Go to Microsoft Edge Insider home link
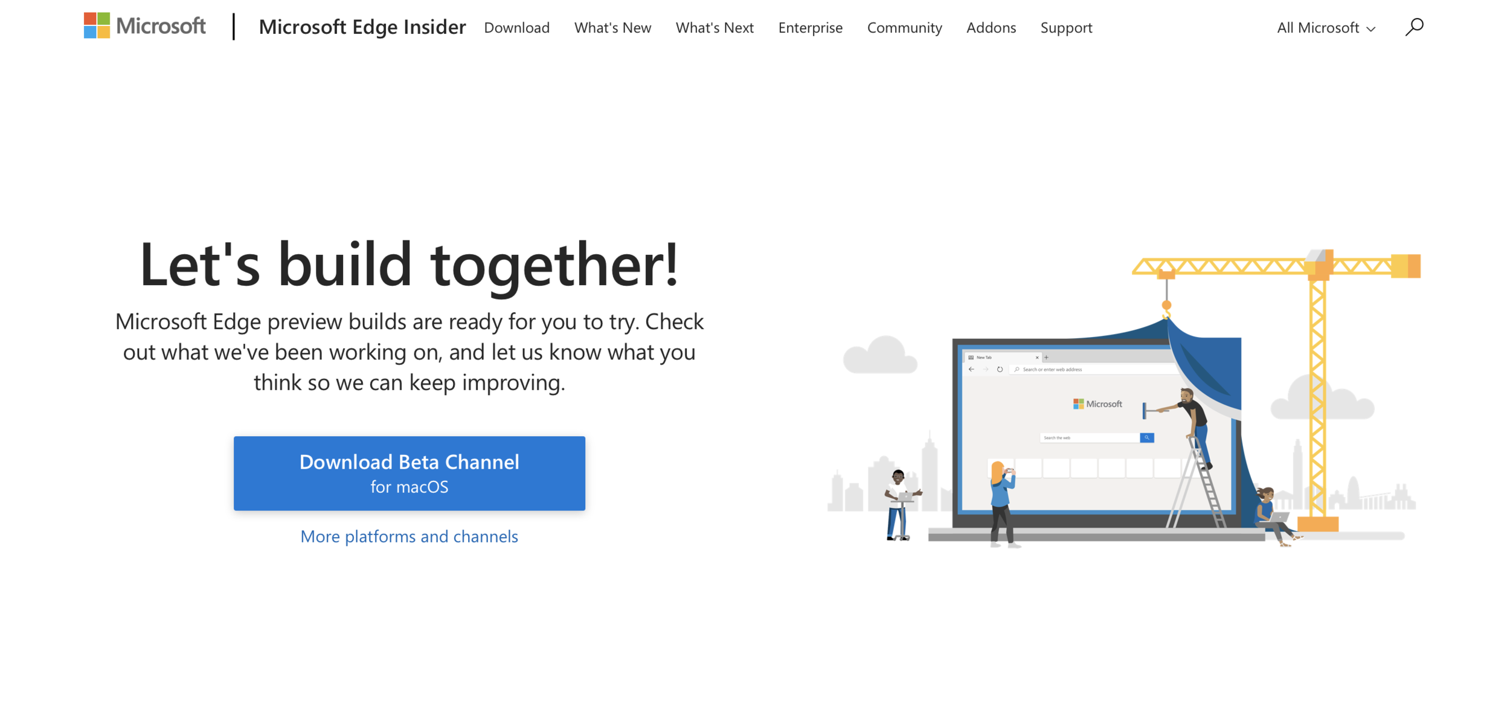 (362, 27)
